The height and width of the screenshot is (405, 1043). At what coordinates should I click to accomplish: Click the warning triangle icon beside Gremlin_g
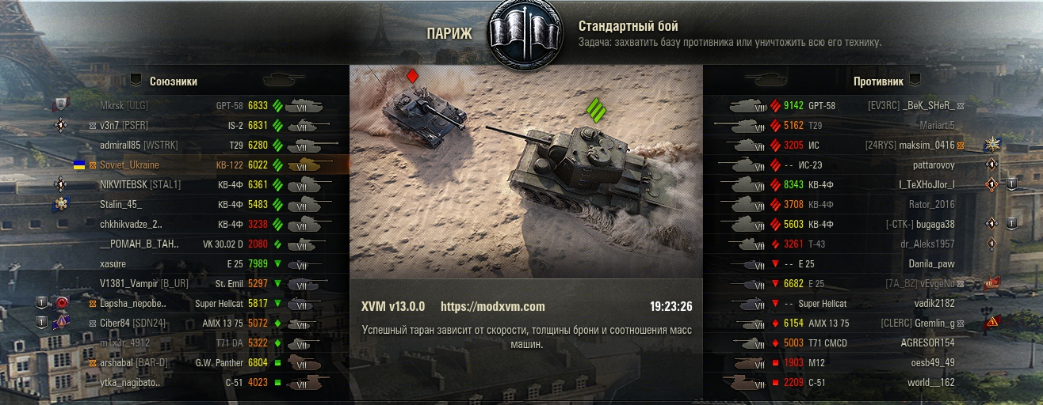[991, 323]
